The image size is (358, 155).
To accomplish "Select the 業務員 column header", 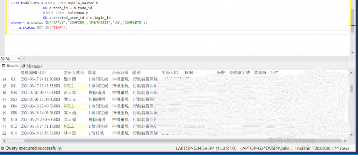I will 261,73.
